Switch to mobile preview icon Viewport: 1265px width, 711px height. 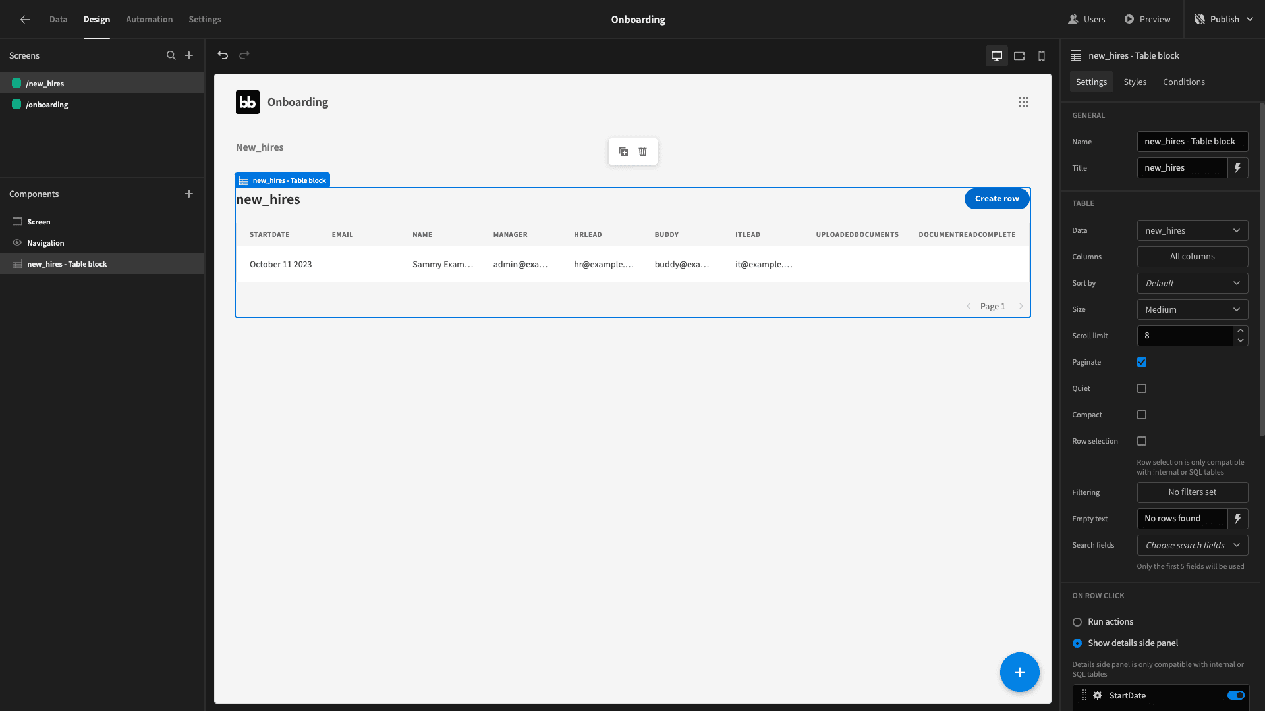coord(1042,56)
